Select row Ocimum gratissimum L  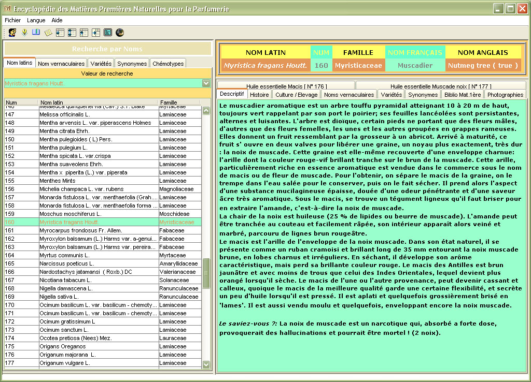103,321
